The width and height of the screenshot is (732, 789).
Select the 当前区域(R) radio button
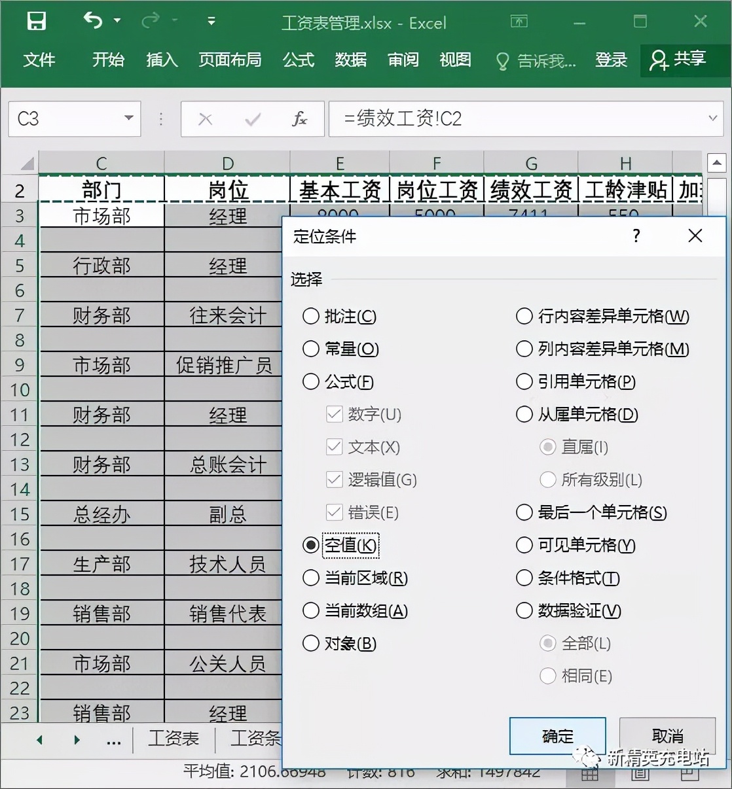coord(310,577)
